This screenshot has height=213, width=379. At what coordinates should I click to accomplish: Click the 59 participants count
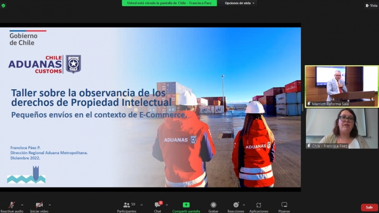coord(133,204)
